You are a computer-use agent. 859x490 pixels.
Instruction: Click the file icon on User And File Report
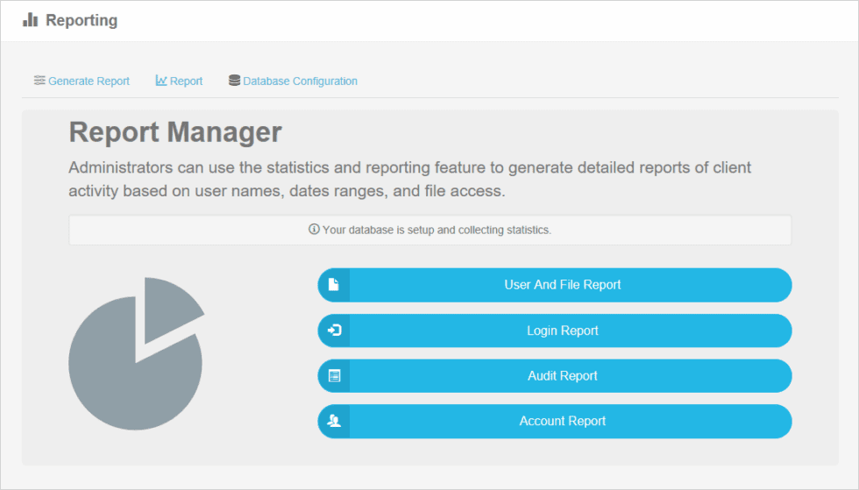334,285
